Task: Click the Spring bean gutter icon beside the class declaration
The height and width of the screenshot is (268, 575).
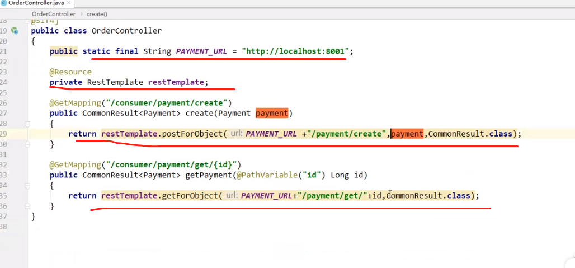Action: [x=15, y=31]
